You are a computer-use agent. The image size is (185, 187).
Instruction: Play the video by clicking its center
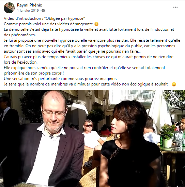click(x=92, y=138)
